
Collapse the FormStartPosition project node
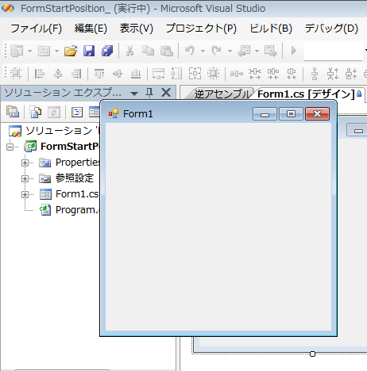(x=10, y=147)
